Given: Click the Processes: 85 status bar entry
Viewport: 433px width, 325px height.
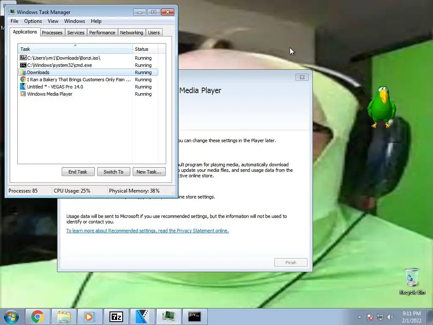Looking at the screenshot, I should (x=23, y=191).
